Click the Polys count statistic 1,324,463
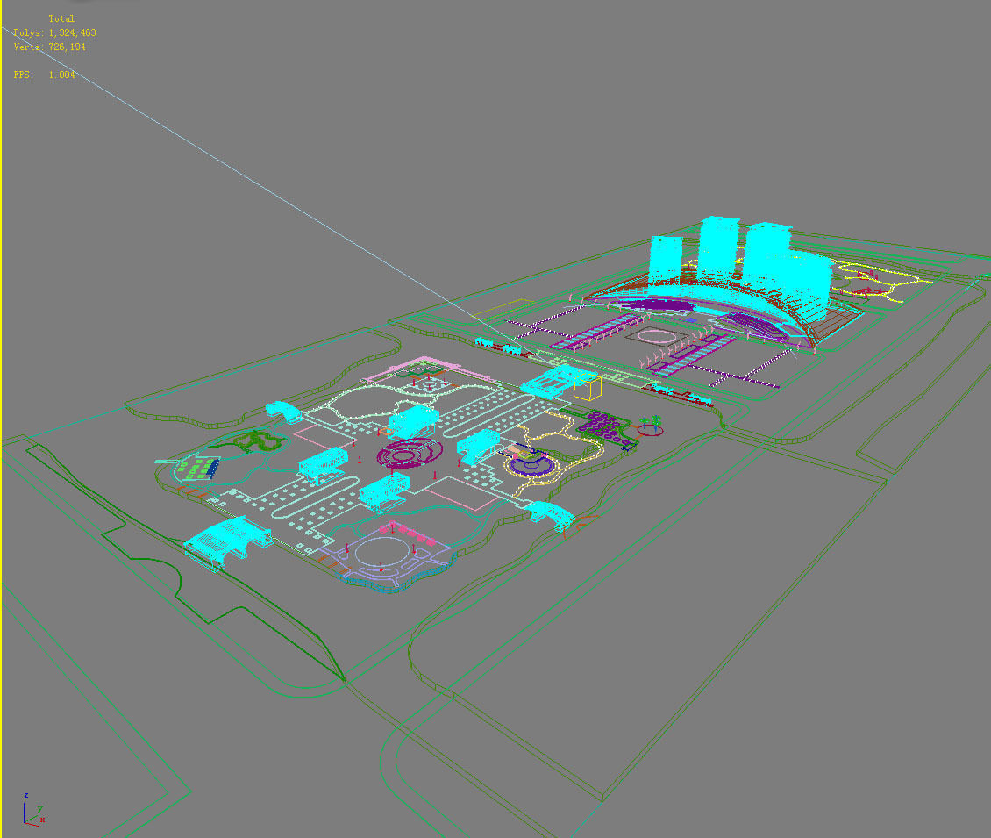991x838 pixels. coord(72,32)
